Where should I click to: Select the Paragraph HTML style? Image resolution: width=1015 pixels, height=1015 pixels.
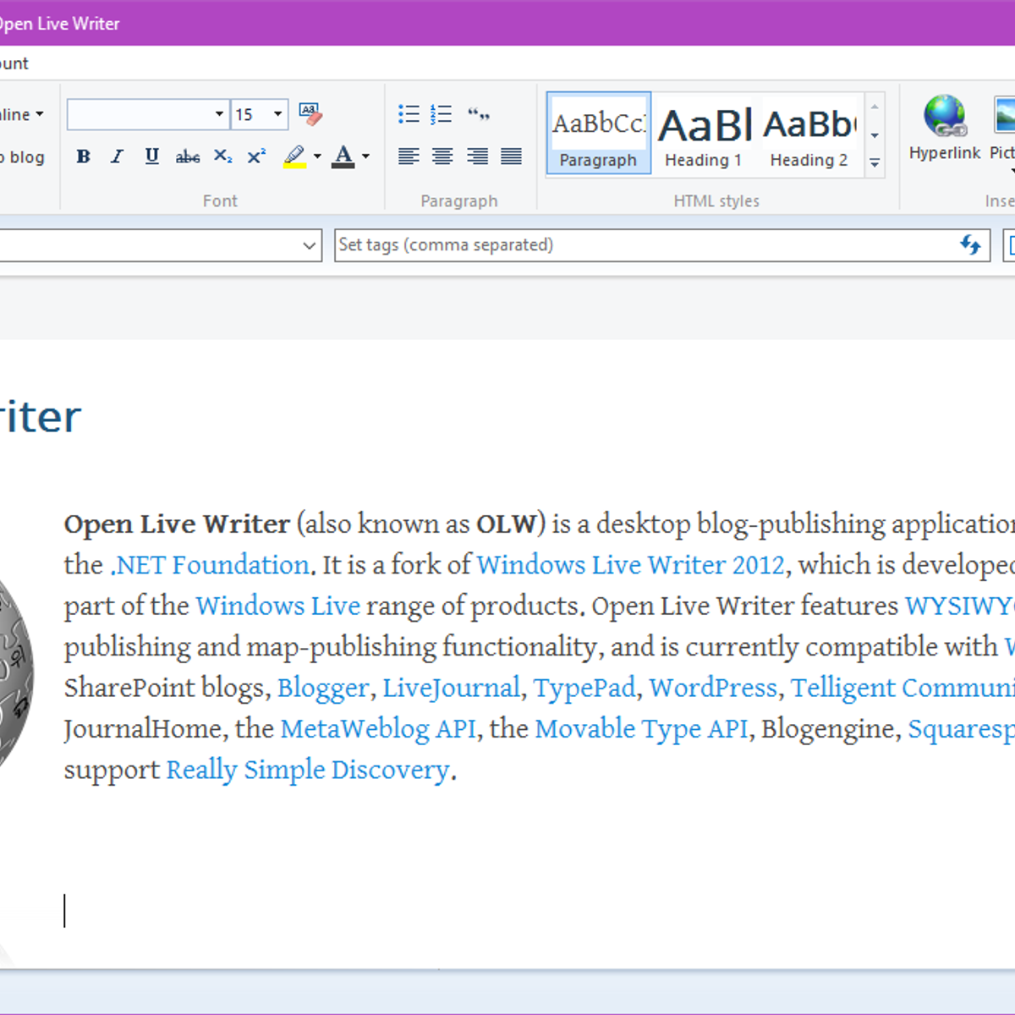[599, 133]
